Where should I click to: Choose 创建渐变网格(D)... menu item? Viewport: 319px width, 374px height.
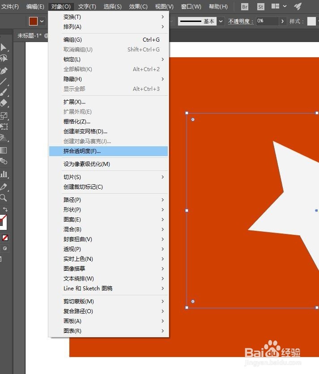point(109,132)
